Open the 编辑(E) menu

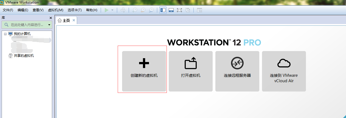[23, 10]
